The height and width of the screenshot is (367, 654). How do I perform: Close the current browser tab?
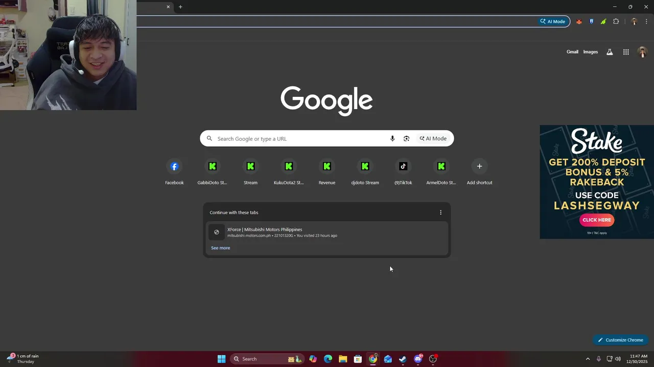pos(168,7)
